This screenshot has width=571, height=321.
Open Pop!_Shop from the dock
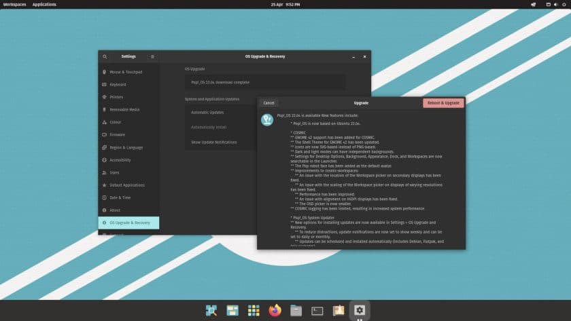(339, 310)
